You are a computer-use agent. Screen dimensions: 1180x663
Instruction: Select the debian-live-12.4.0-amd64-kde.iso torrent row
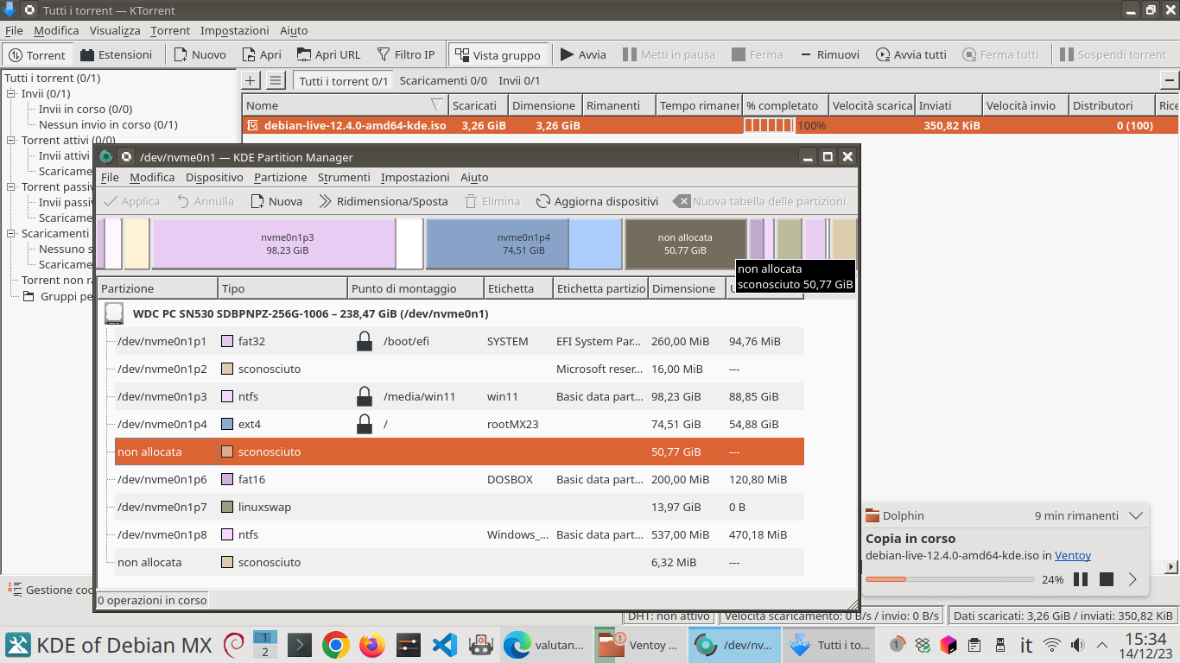click(710, 125)
